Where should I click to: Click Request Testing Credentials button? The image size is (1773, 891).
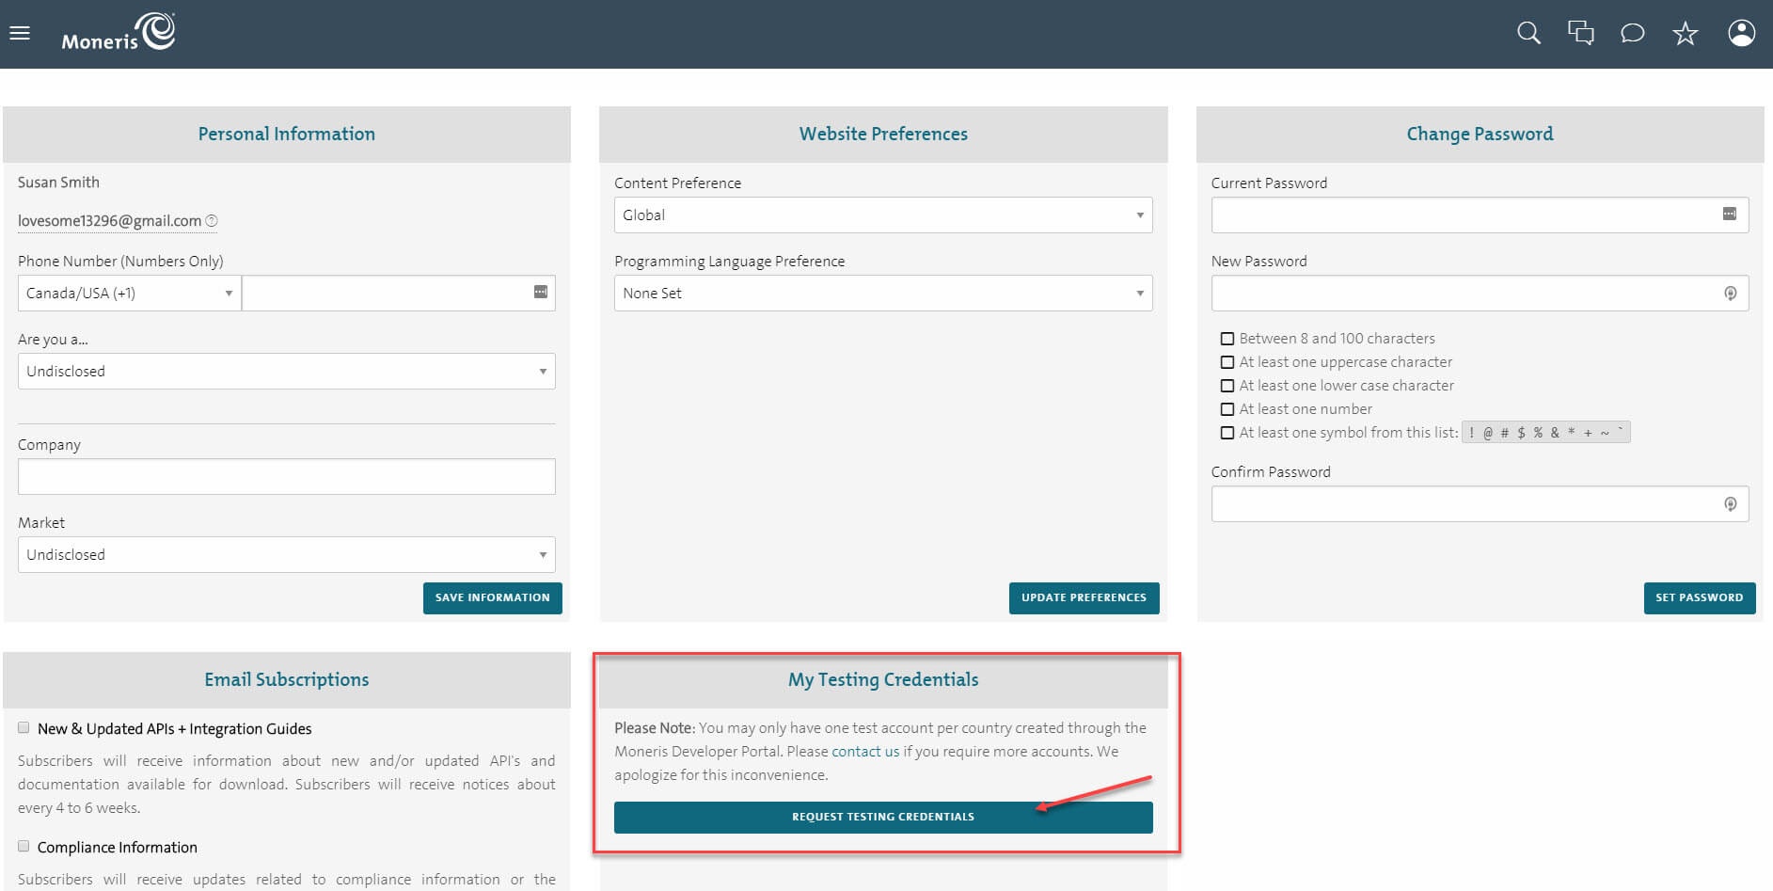[x=882, y=817]
